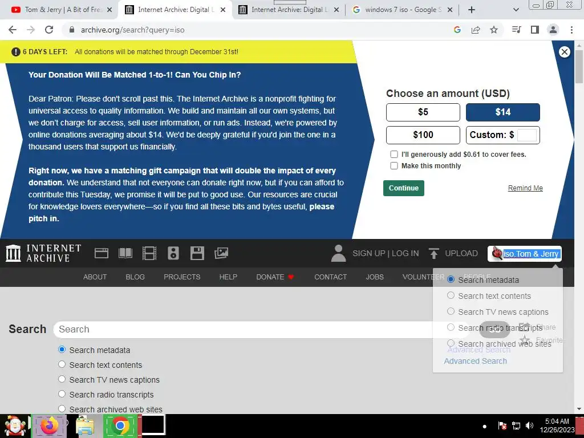Open Firefox from the taskbar
The image size is (584, 438).
pos(49,425)
